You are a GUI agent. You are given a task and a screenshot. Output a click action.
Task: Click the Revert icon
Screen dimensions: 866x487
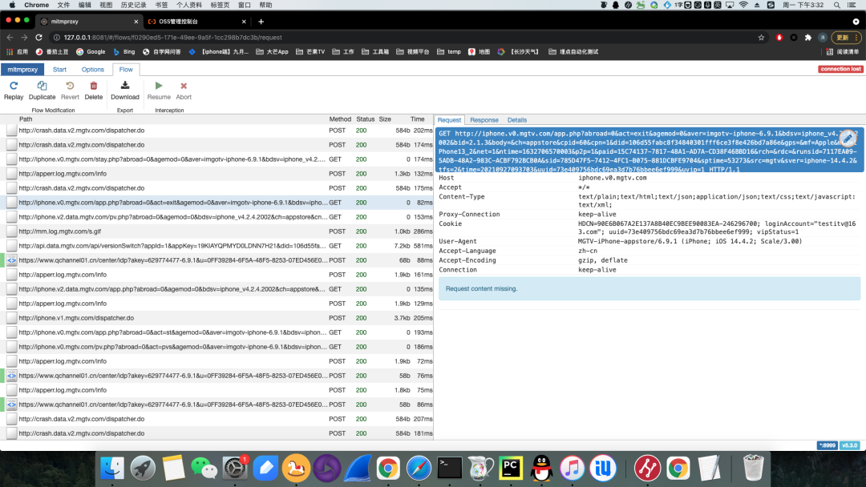pos(70,86)
